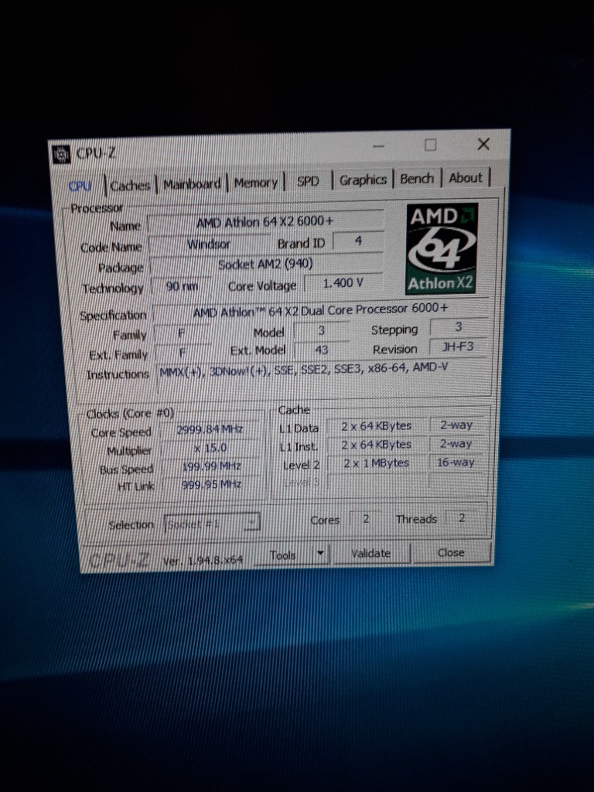The height and width of the screenshot is (792, 594).
Task: Click the Close button at bottom
Action: pyautogui.click(x=451, y=552)
